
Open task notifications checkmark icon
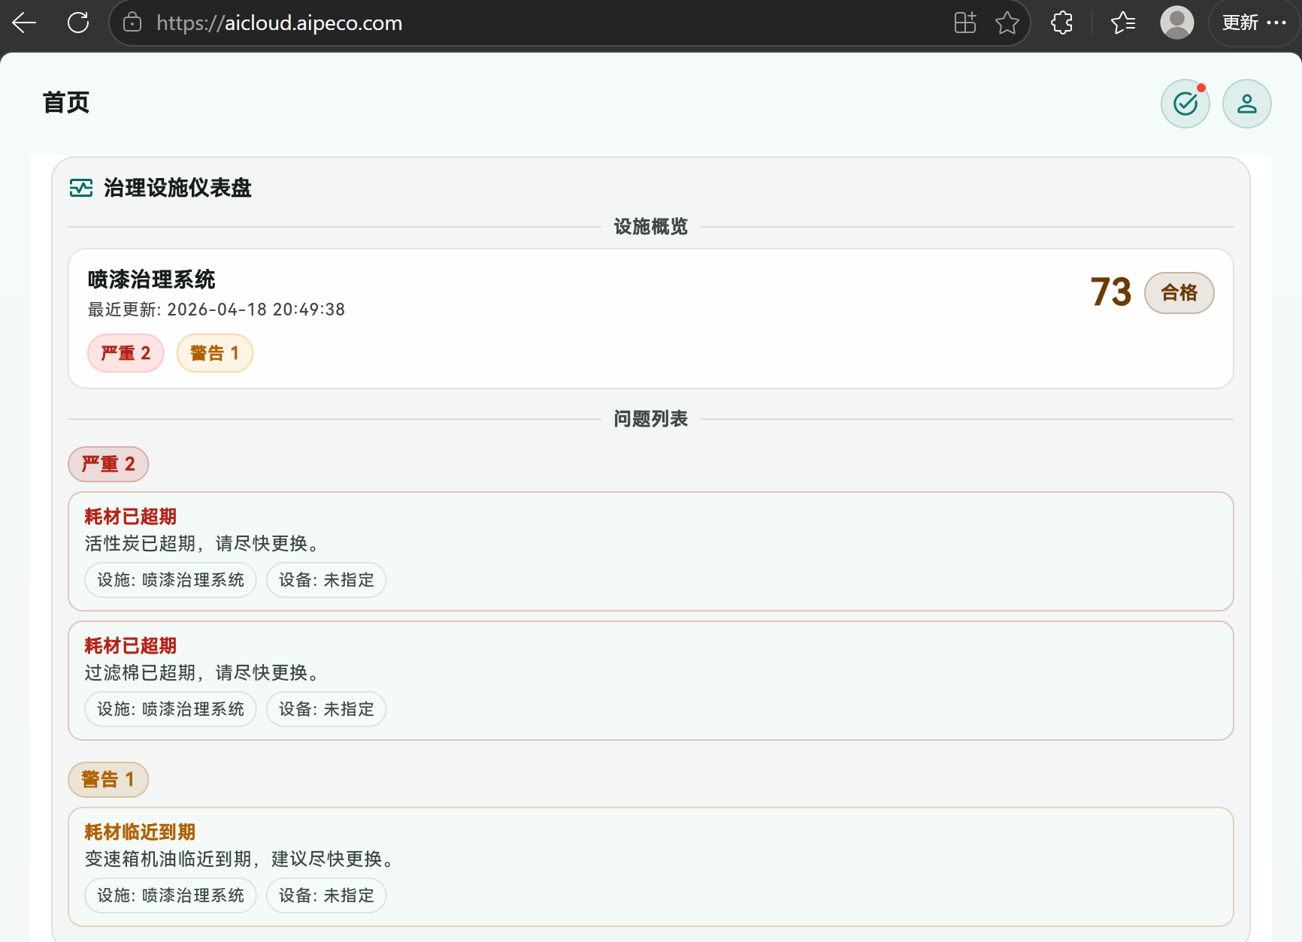[x=1185, y=104]
